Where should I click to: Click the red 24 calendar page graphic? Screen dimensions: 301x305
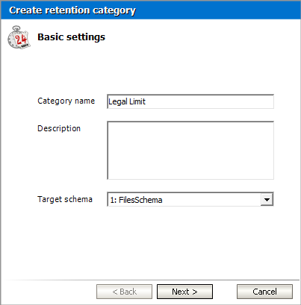pyautogui.click(x=21, y=40)
